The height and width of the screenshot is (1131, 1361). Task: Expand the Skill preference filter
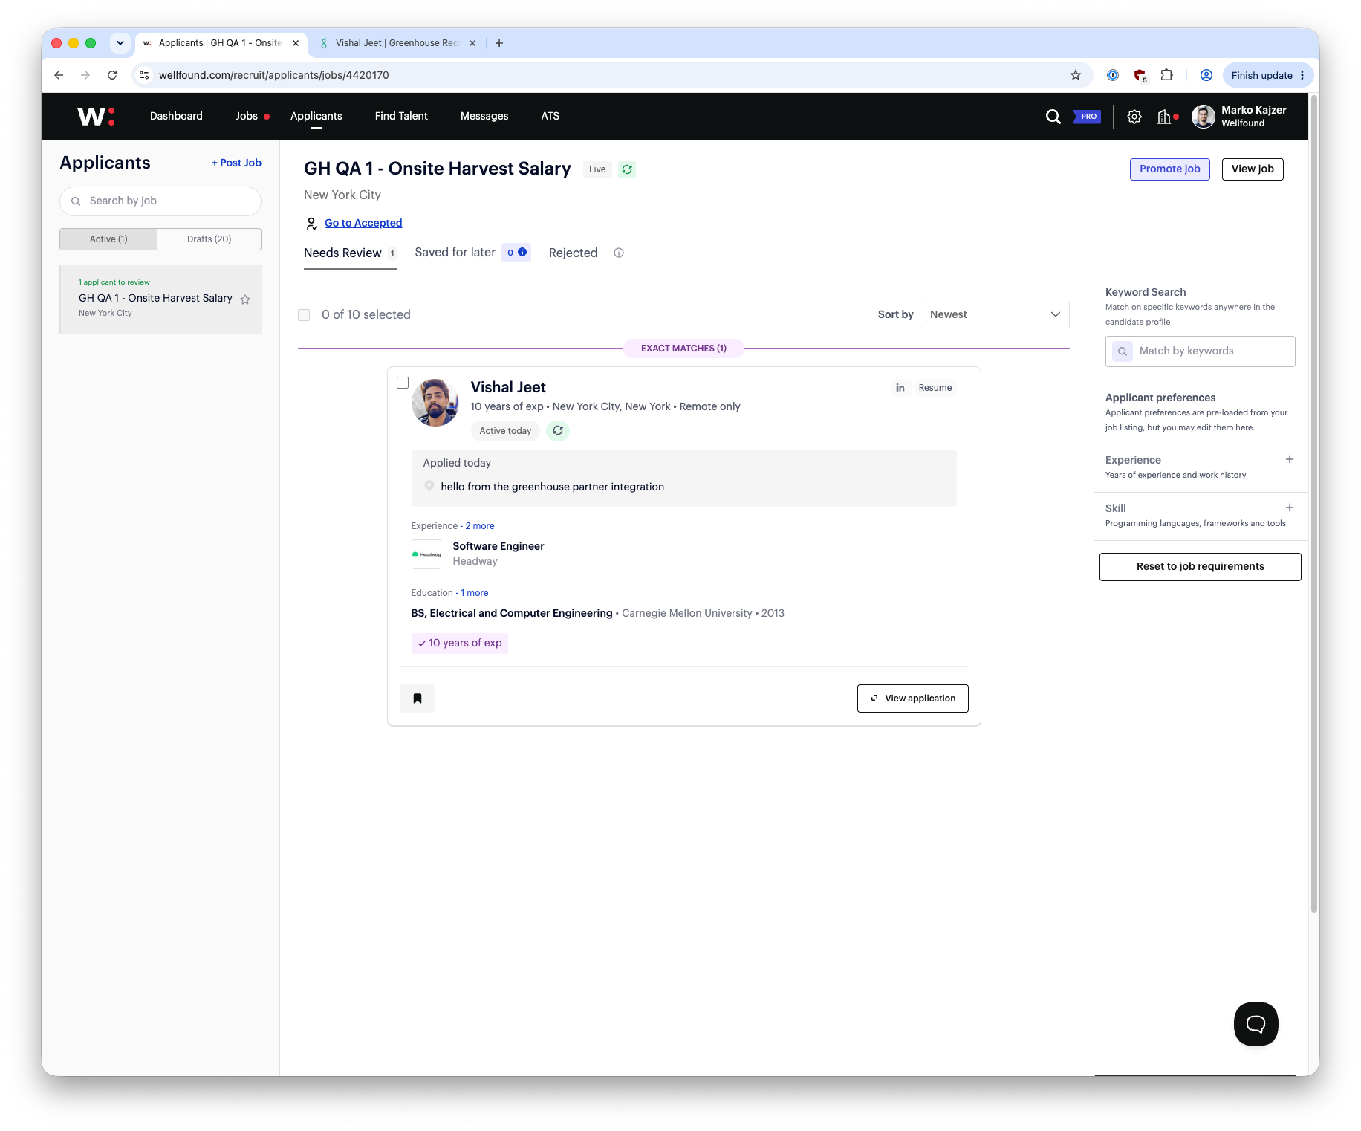coord(1290,508)
